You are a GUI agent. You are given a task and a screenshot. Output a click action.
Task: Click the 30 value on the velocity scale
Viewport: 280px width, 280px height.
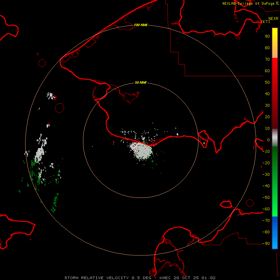click(267, 105)
